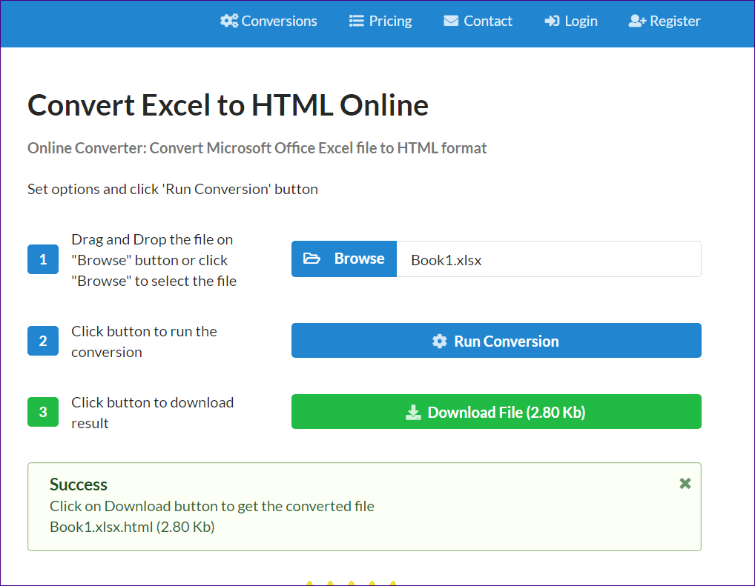Open the Conversions menu item
Viewport: 755px width, 586px height.
pos(279,21)
